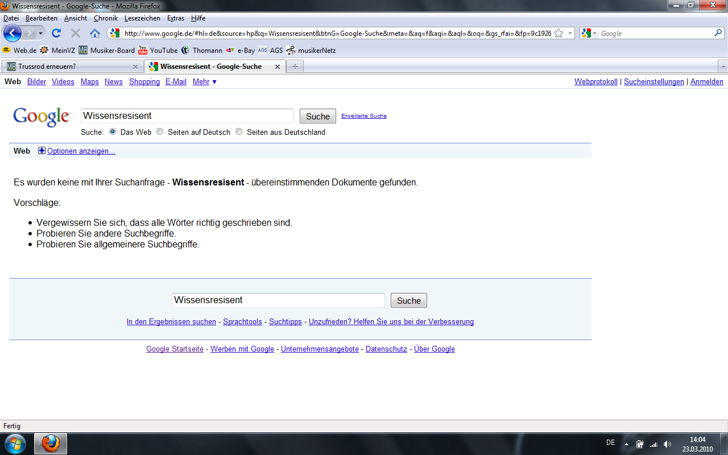Open the Bilder link
Viewport: 728px width, 455px height.
point(36,81)
